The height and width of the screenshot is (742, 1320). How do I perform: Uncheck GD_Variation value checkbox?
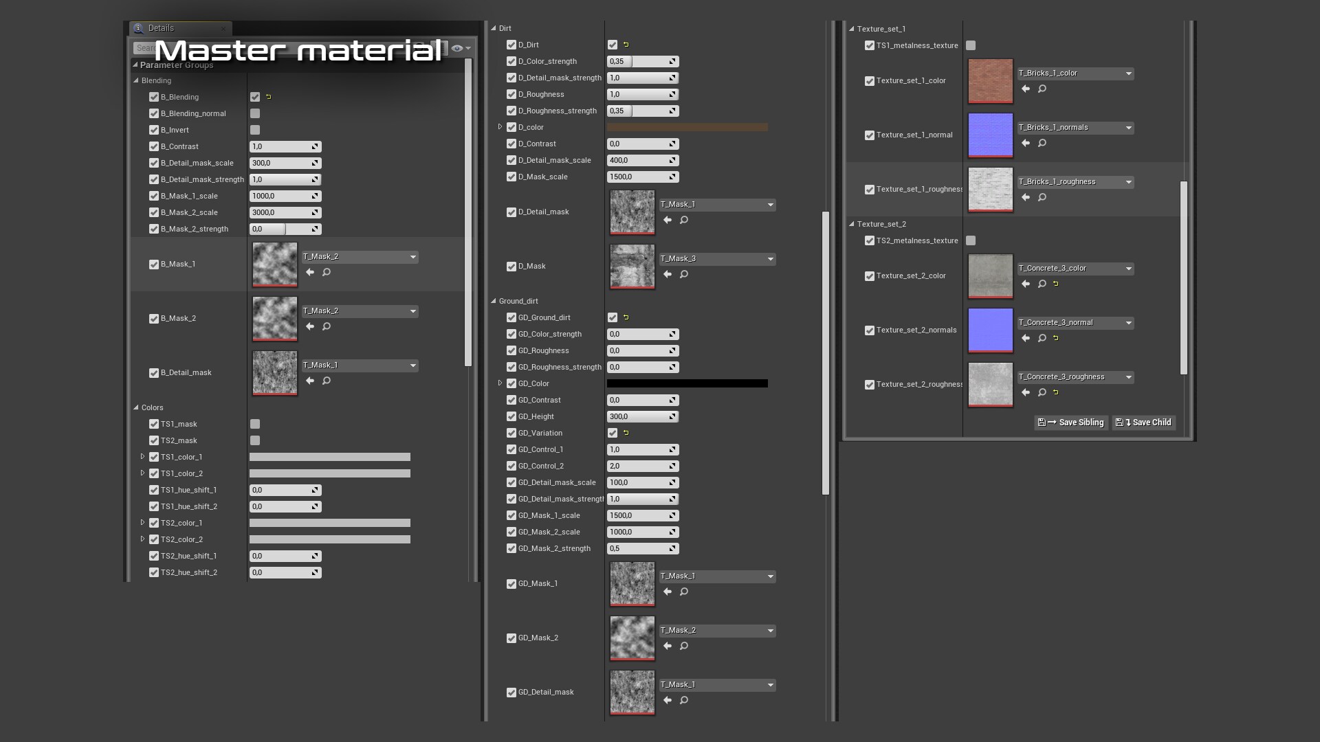pos(613,433)
